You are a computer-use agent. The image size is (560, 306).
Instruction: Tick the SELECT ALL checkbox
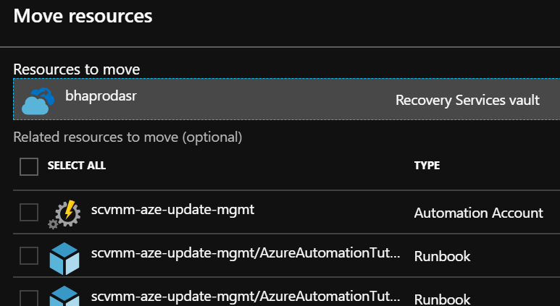point(29,166)
